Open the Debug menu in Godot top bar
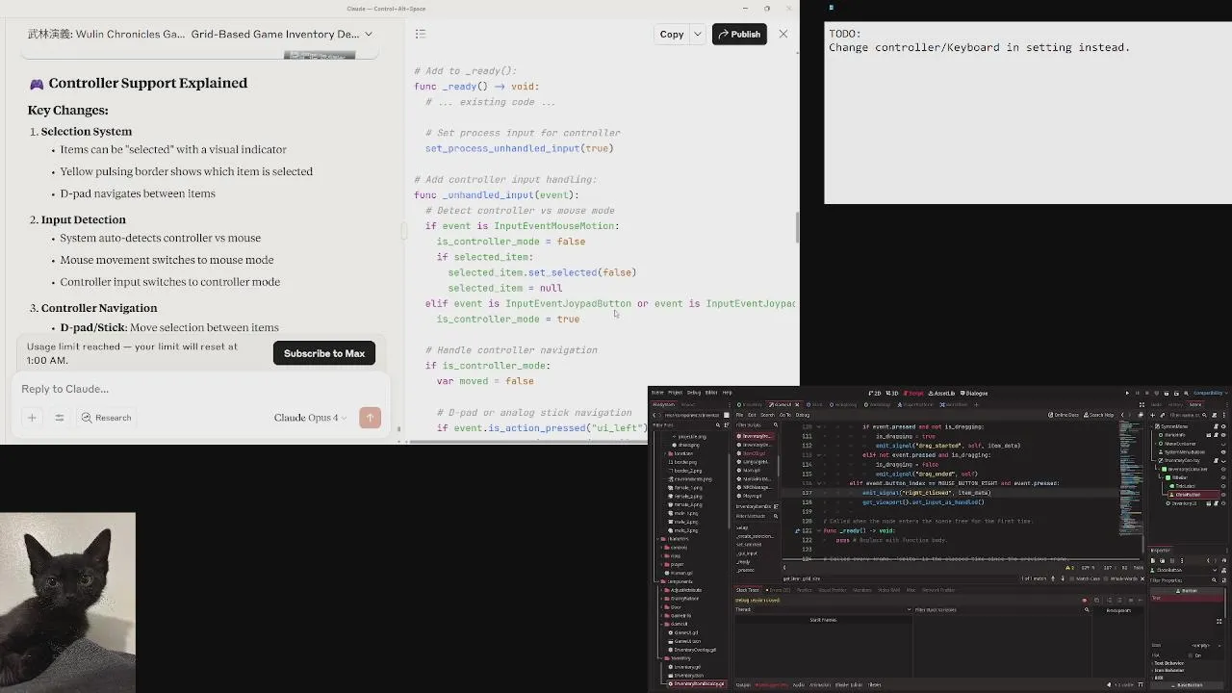This screenshot has width=1232, height=693. pyautogui.click(x=694, y=393)
